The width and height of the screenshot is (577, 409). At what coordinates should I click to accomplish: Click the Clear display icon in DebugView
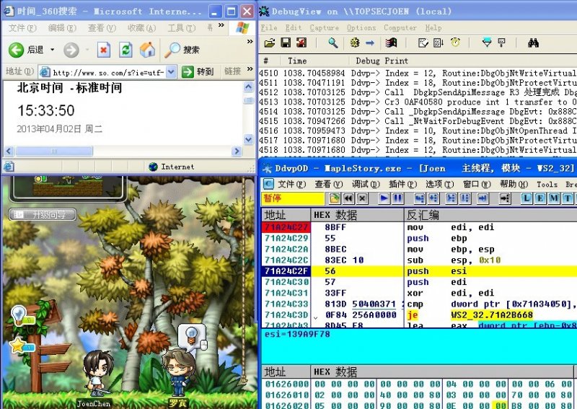(301, 43)
